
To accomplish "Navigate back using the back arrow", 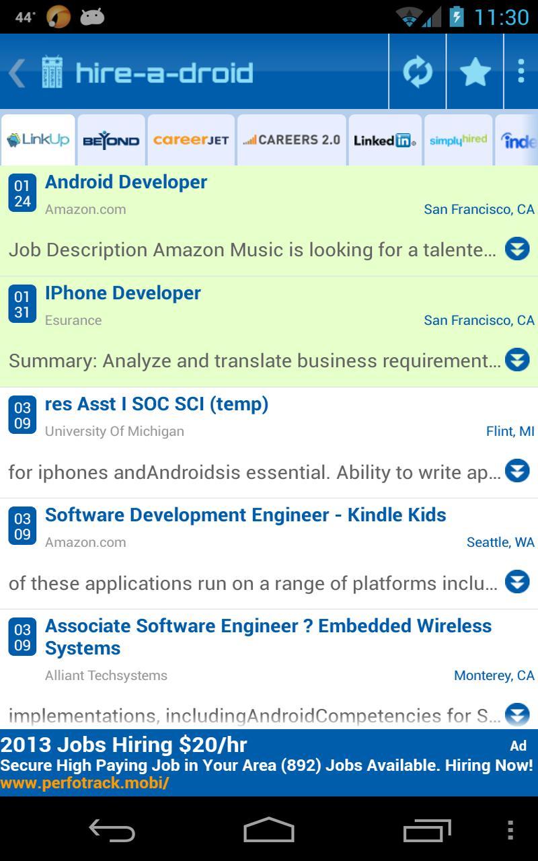I will 16,71.
